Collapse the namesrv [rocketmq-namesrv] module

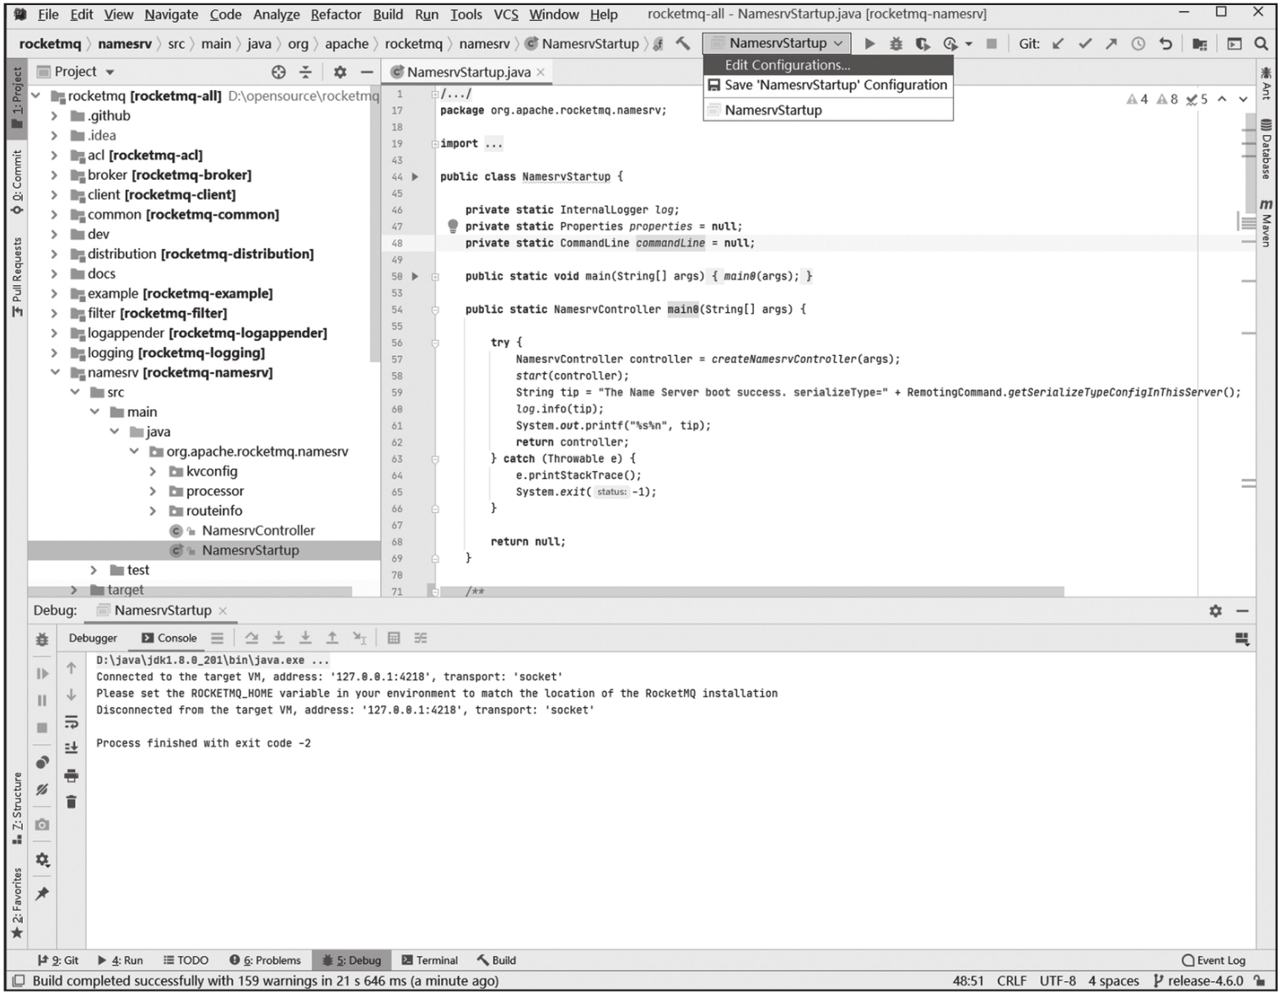point(55,372)
